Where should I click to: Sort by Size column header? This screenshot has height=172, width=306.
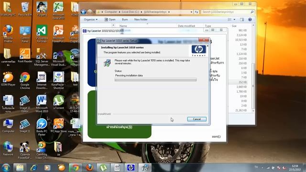[234, 26]
